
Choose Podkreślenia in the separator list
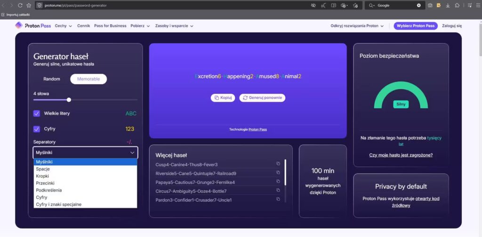pyautogui.click(x=86, y=190)
